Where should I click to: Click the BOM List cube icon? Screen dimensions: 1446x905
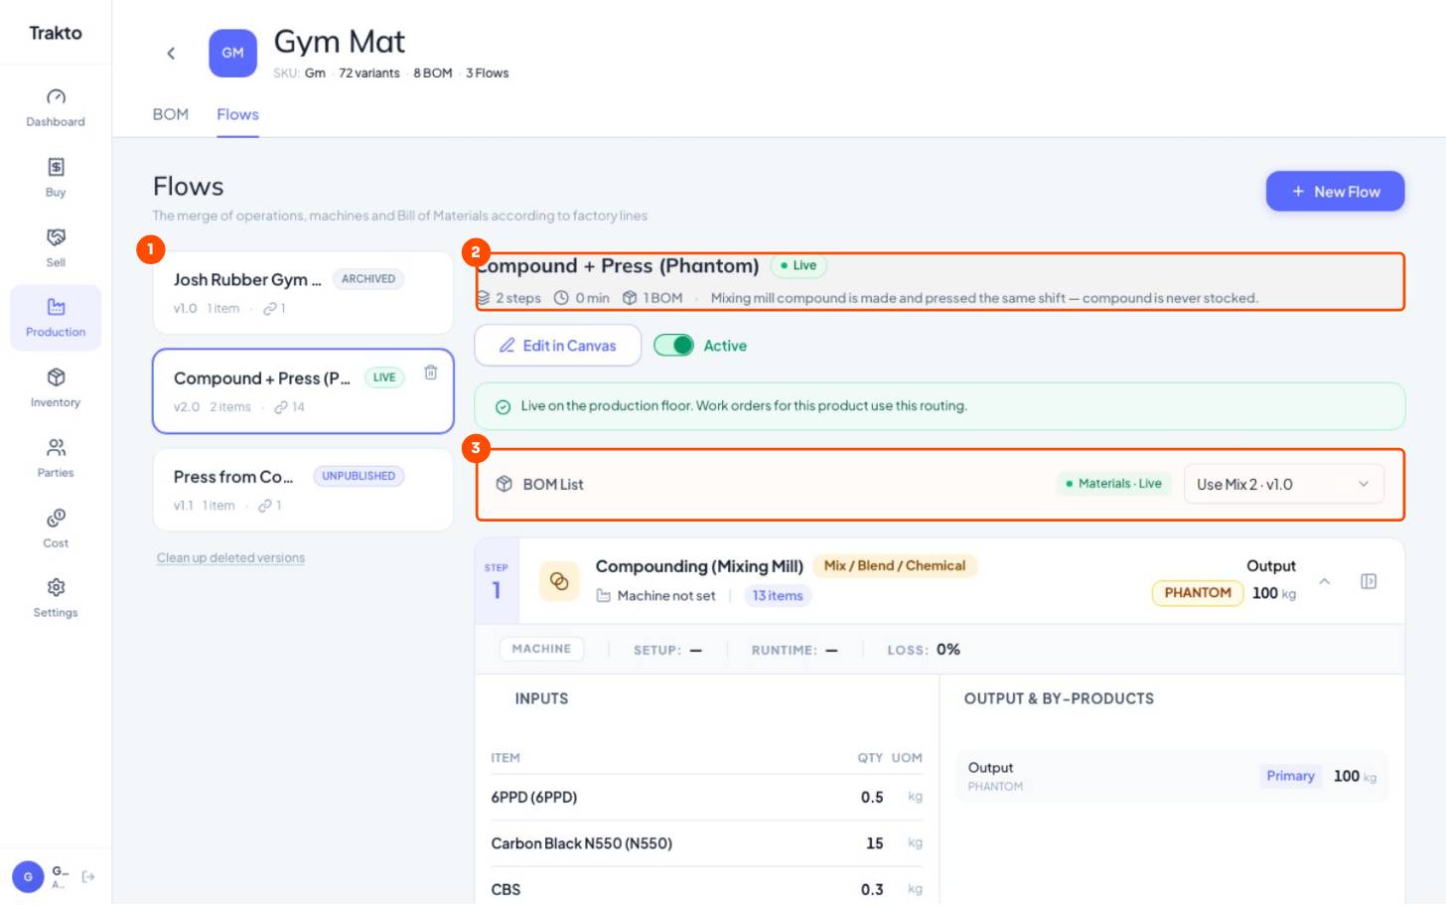pos(504,484)
